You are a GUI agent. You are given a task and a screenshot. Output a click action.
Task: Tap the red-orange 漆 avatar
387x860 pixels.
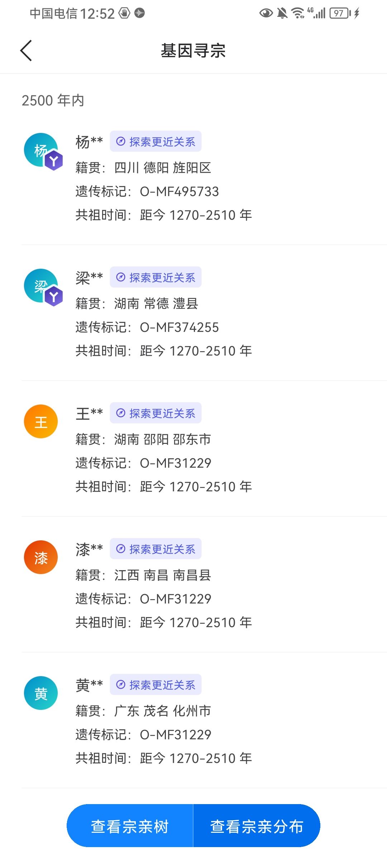click(x=41, y=558)
